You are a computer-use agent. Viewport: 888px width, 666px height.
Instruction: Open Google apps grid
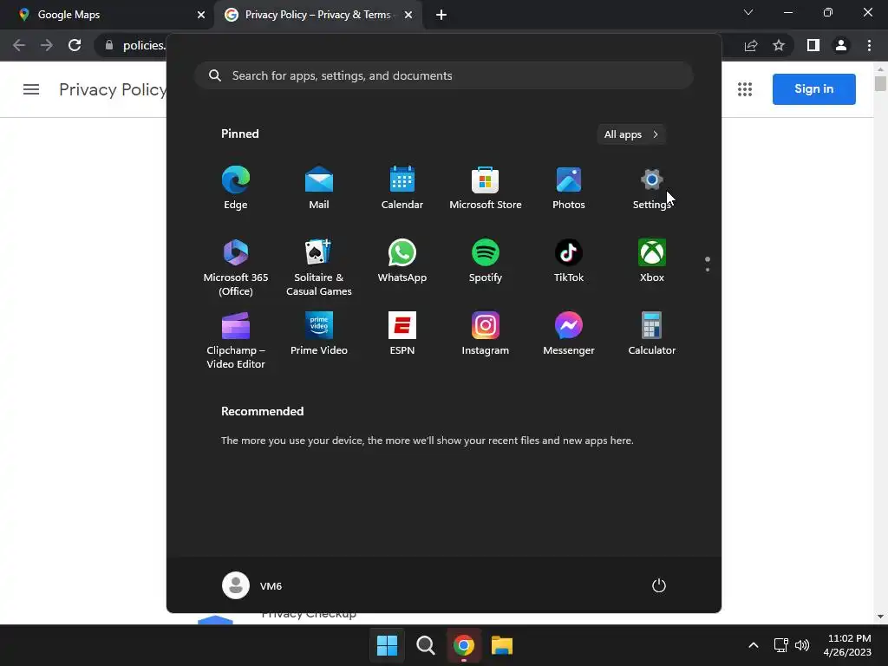point(745,89)
